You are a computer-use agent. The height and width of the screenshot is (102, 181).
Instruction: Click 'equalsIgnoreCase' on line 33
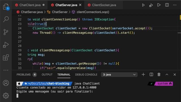pyautogui.click(x=72, y=68)
